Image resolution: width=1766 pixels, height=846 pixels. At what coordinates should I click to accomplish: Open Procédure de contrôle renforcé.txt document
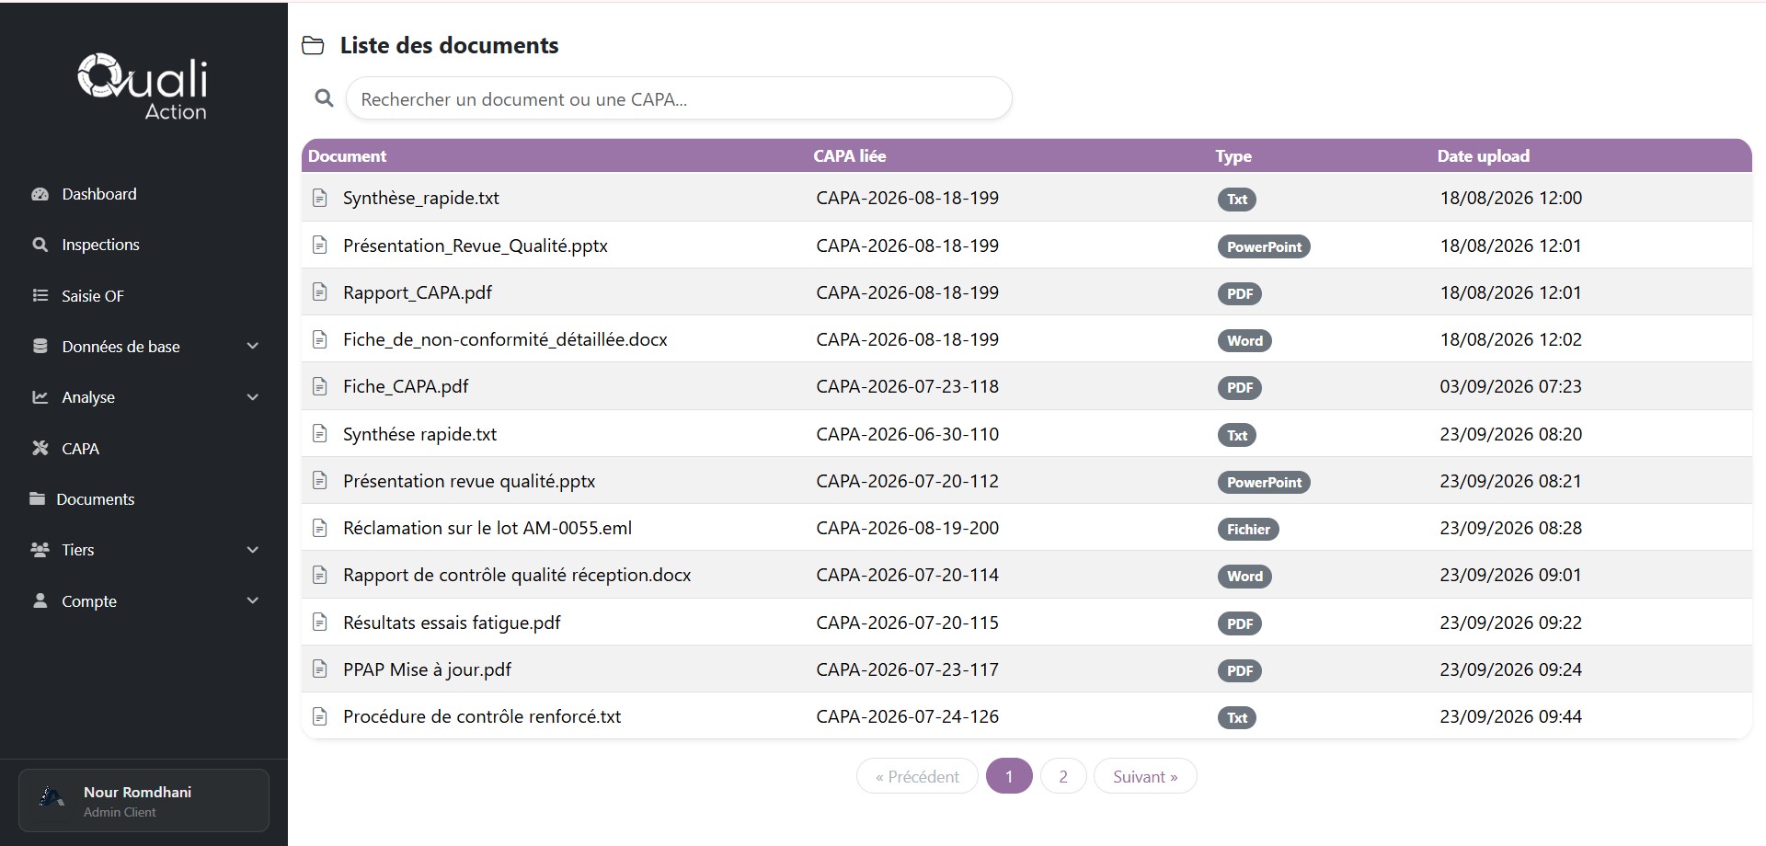coord(482,716)
